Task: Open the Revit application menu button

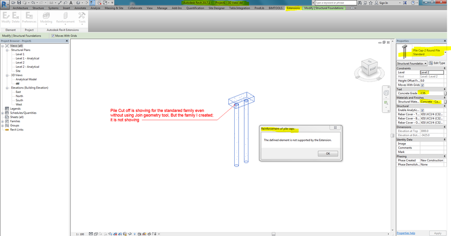Action: (x=5, y=5)
